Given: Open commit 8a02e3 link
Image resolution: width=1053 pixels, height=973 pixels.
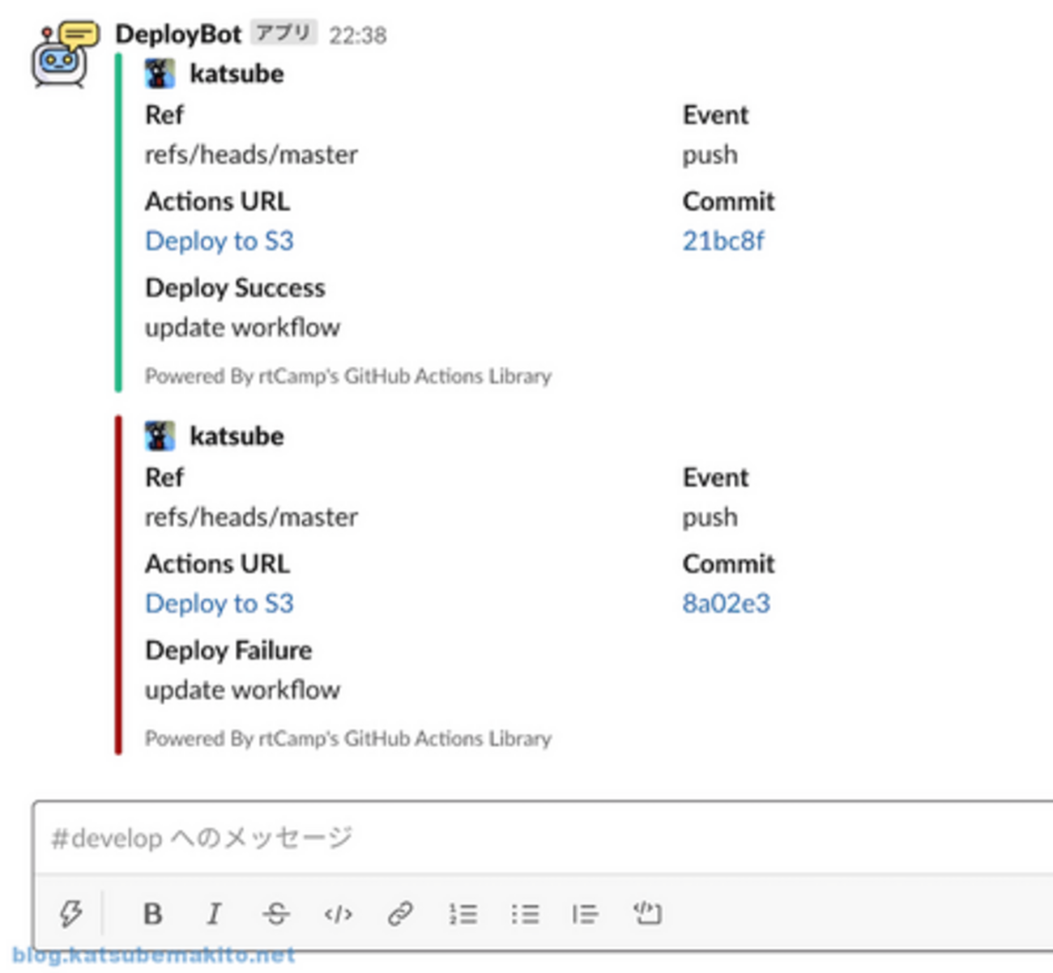Looking at the screenshot, I should click(x=726, y=604).
